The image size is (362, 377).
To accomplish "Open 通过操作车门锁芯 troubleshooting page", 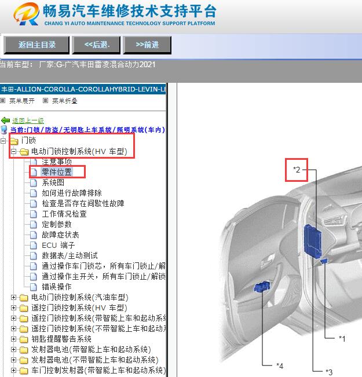I will 104,266.
